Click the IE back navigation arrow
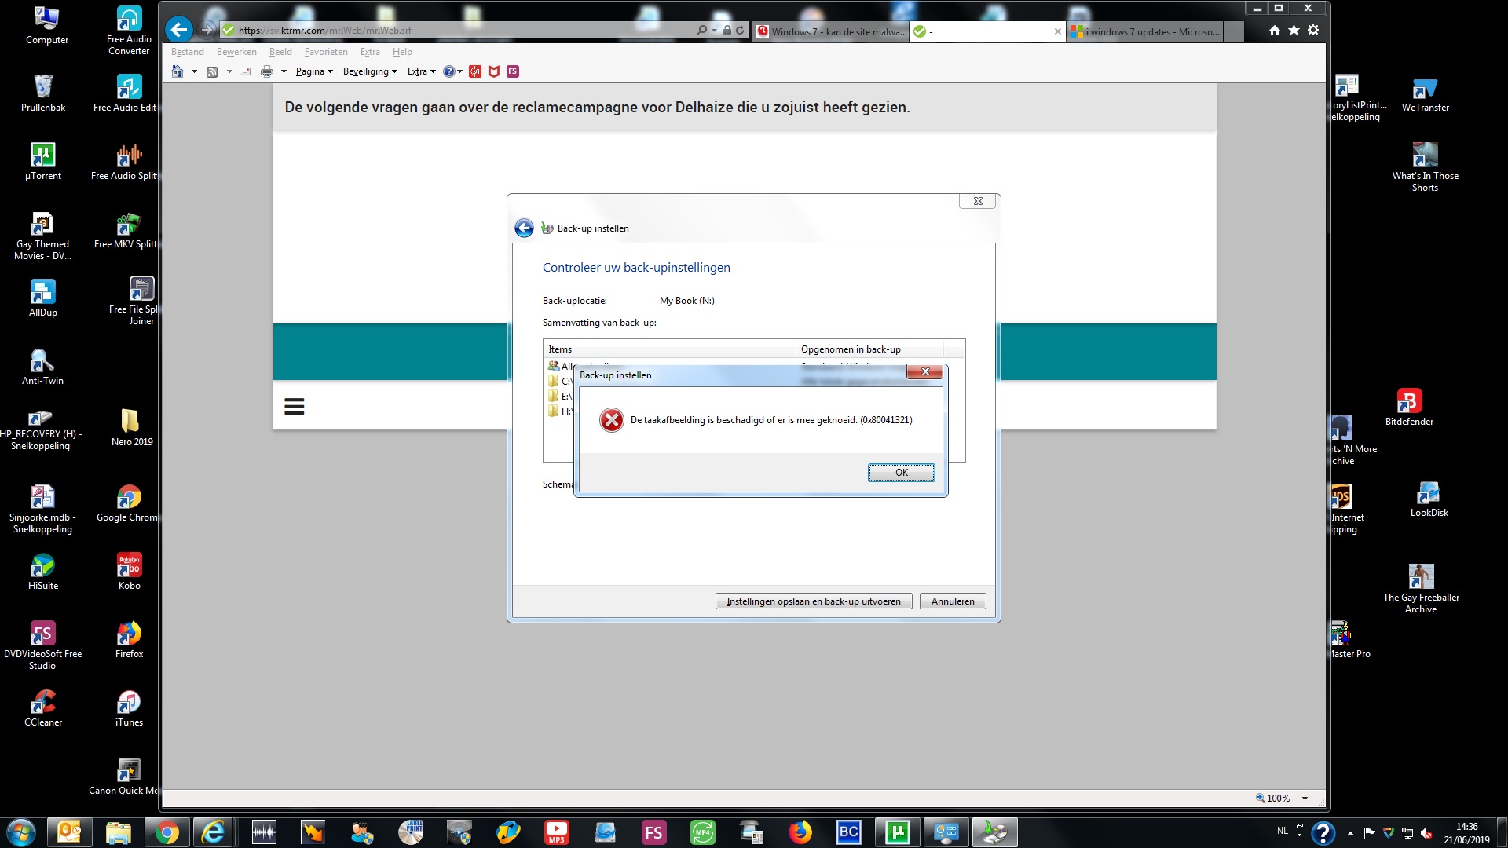 pyautogui.click(x=179, y=30)
